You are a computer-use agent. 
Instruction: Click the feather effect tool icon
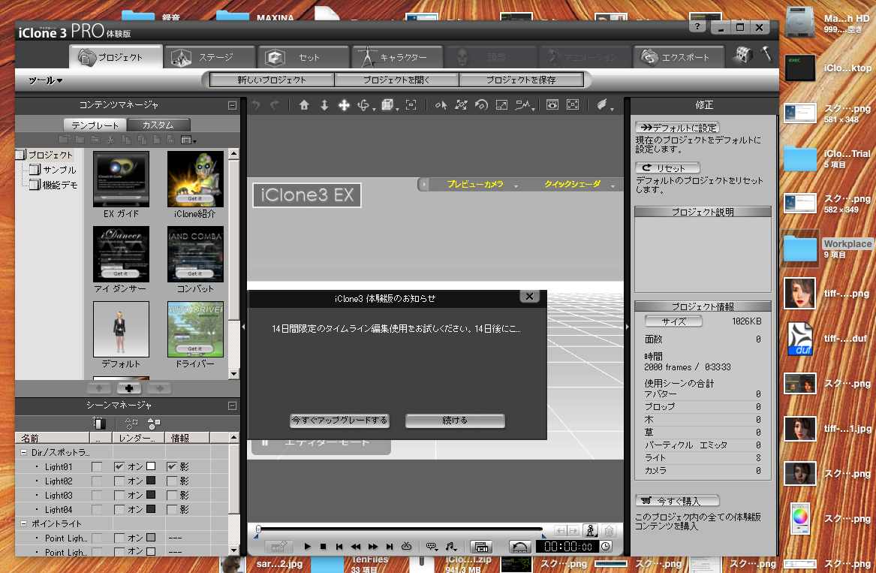pos(602,104)
